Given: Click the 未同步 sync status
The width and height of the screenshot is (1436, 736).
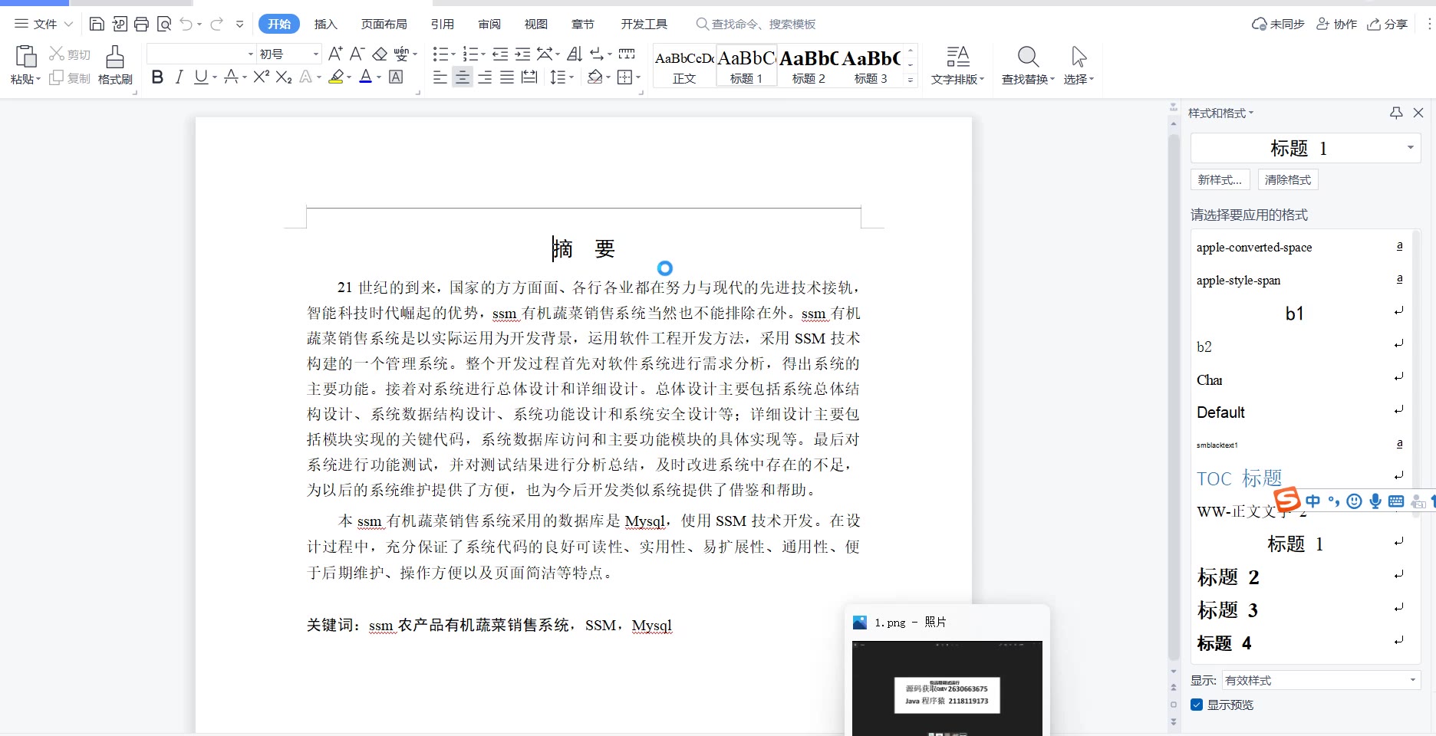Looking at the screenshot, I should click(x=1278, y=24).
